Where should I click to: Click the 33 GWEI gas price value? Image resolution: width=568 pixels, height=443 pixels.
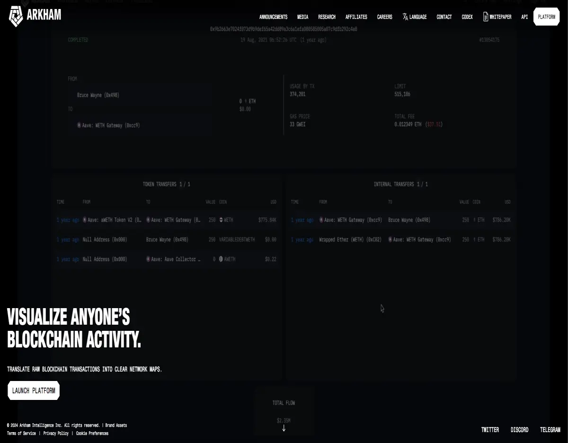(298, 124)
